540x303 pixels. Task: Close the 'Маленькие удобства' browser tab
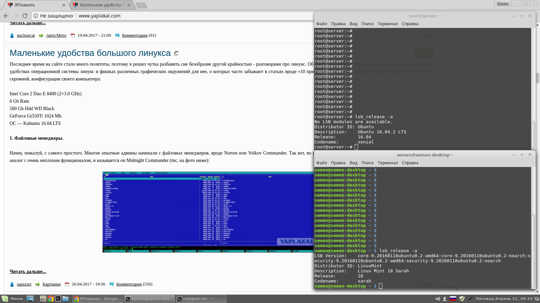point(129,5)
